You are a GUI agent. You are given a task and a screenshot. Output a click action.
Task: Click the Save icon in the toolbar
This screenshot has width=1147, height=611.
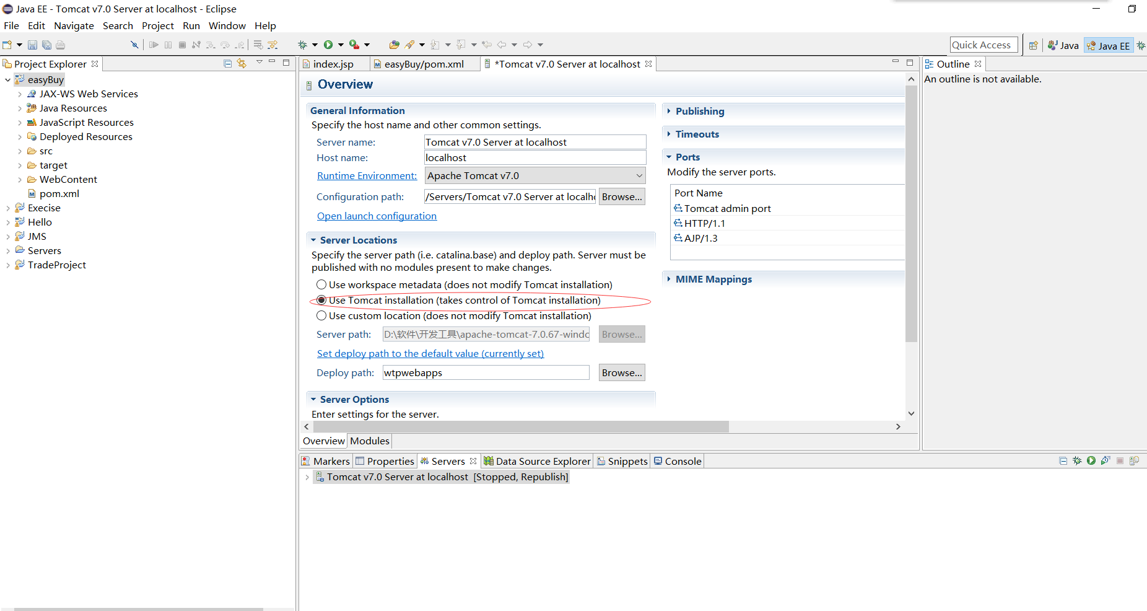[x=32, y=45]
